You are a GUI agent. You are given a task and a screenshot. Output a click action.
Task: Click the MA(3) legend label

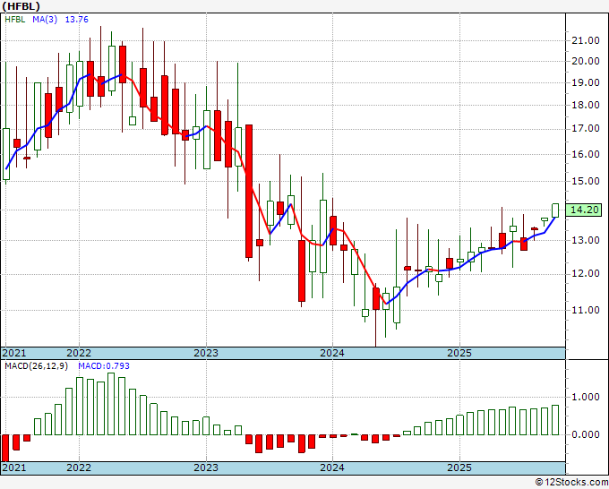tap(45, 20)
